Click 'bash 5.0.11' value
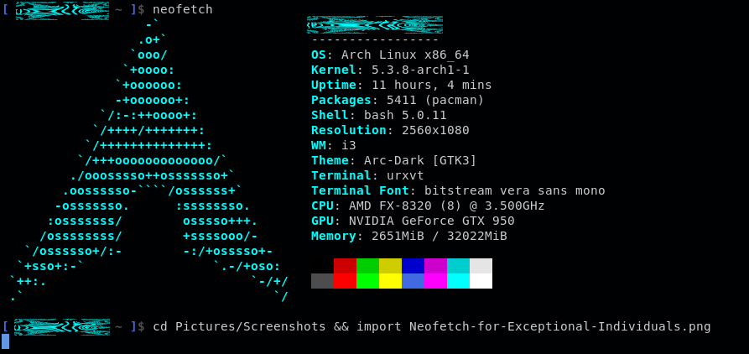This screenshot has width=749, height=354. point(405,115)
